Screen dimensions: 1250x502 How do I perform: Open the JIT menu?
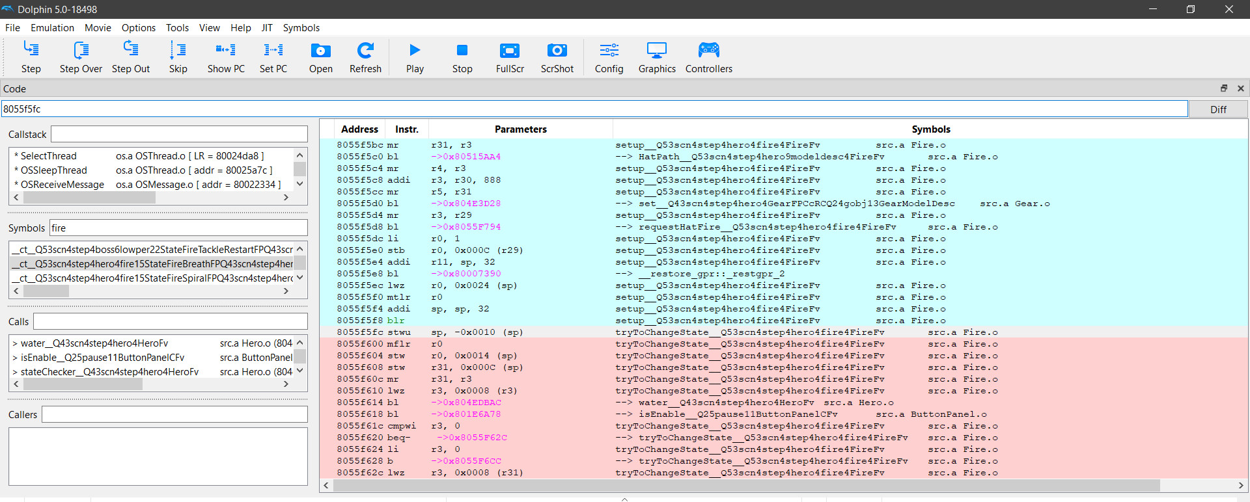coord(267,28)
